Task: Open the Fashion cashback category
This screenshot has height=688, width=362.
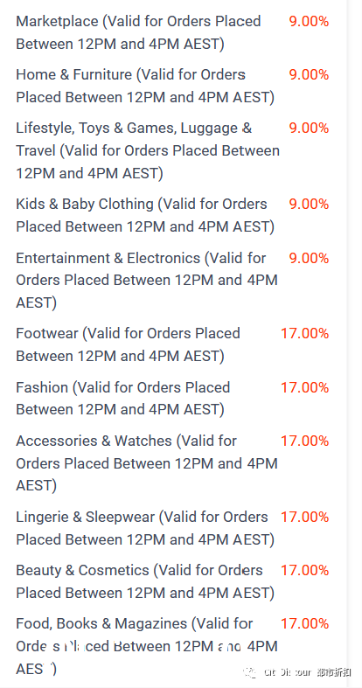Action: (x=123, y=399)
